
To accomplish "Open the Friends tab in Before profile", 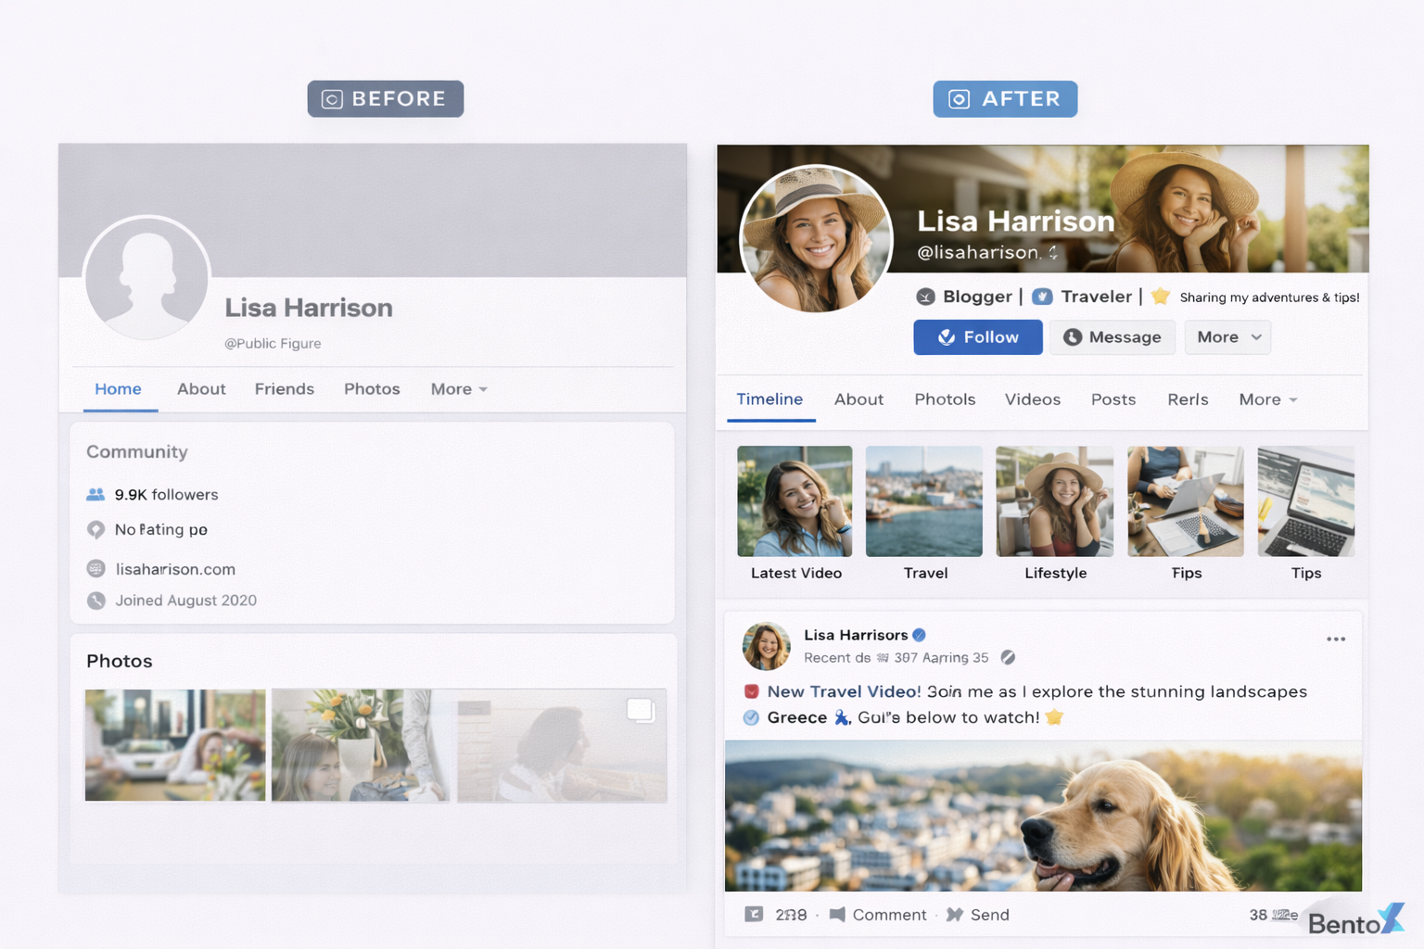I will (x=284, y=389).
